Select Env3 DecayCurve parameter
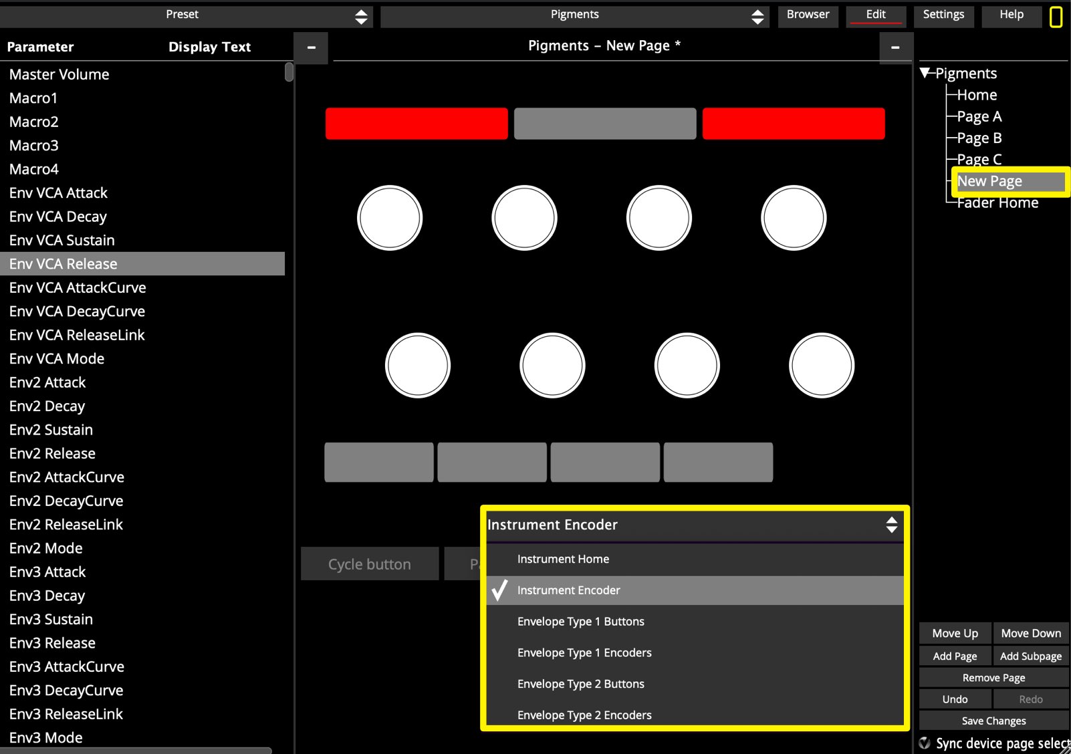 pyautogui.click(x=142, y=690)
